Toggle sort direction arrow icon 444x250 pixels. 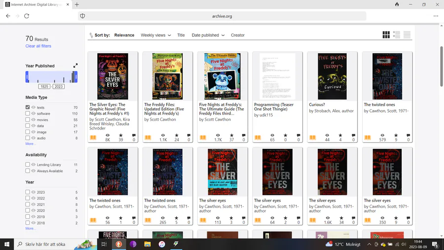pos(91,35)
